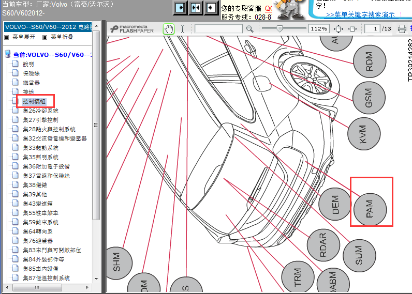Click the center-split panel arrows button
This screenshot has height=294, width=412.
click(x=196, y=8)
